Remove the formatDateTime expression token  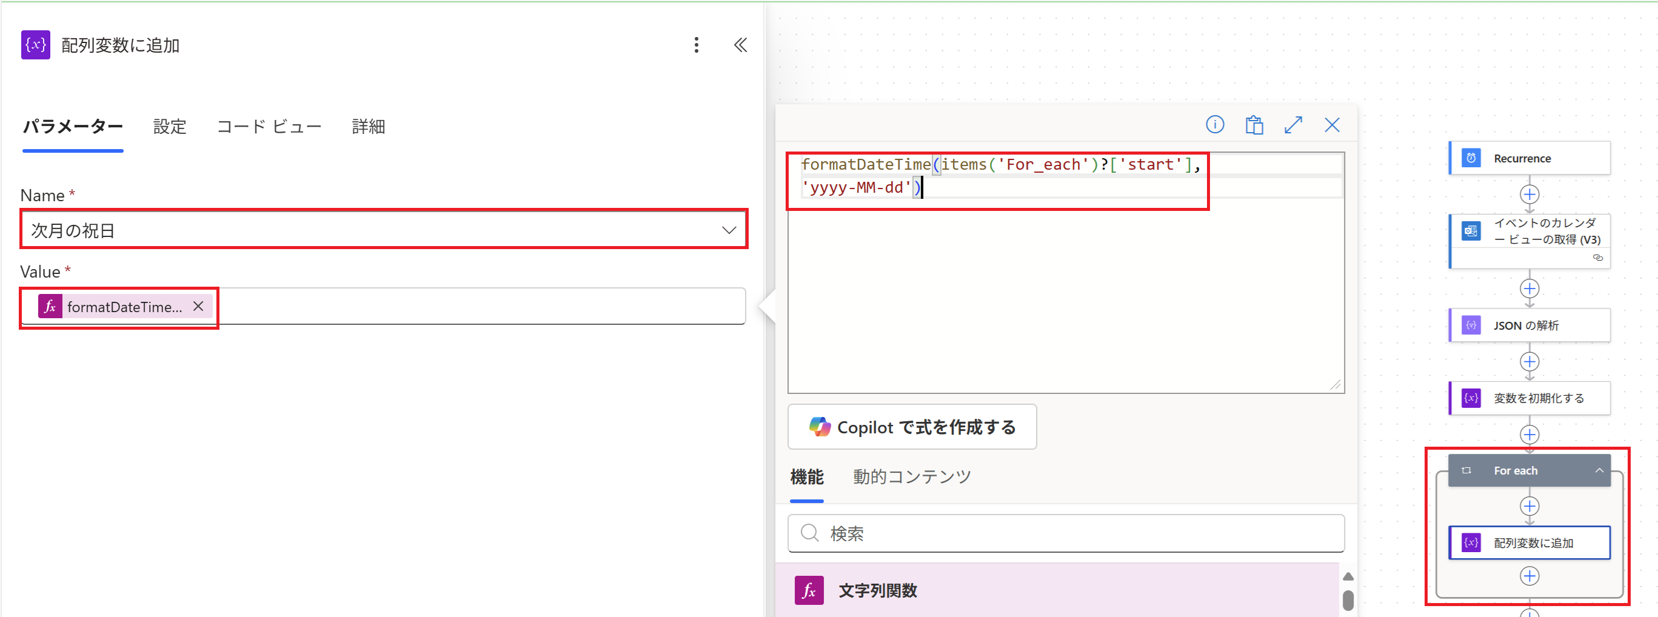[198, 306]
